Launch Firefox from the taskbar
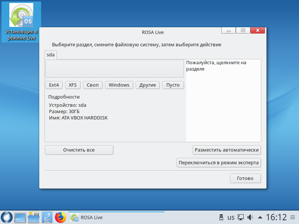299x224 pixels. [x=60, y=217]
